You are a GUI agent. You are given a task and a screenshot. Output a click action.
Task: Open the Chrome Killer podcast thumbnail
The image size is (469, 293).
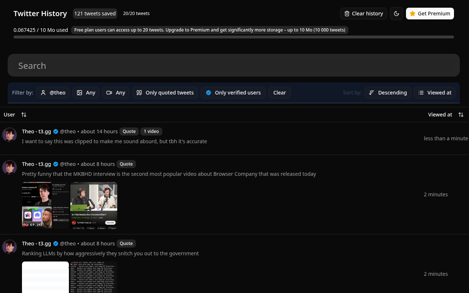coord(94,205)
